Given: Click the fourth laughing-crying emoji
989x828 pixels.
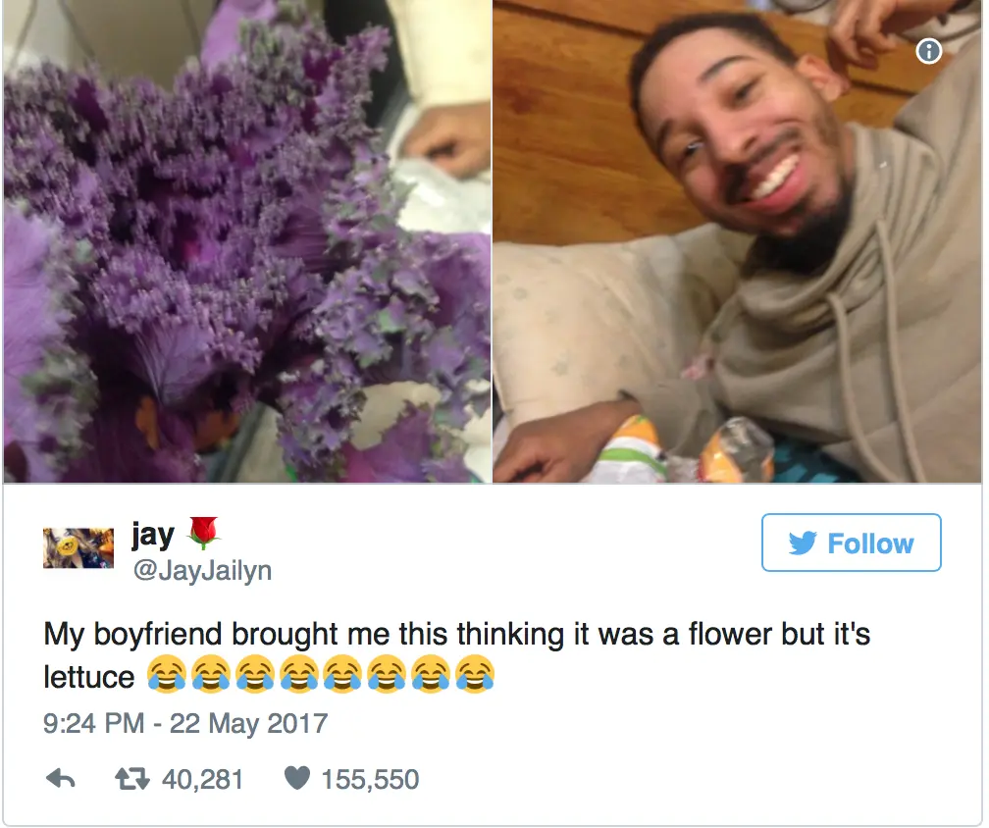Looking at the screenshot, I should coord(298,675).
